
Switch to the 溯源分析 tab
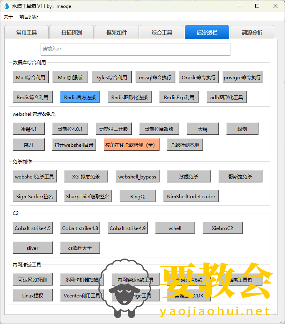click(x=252, y=33)
